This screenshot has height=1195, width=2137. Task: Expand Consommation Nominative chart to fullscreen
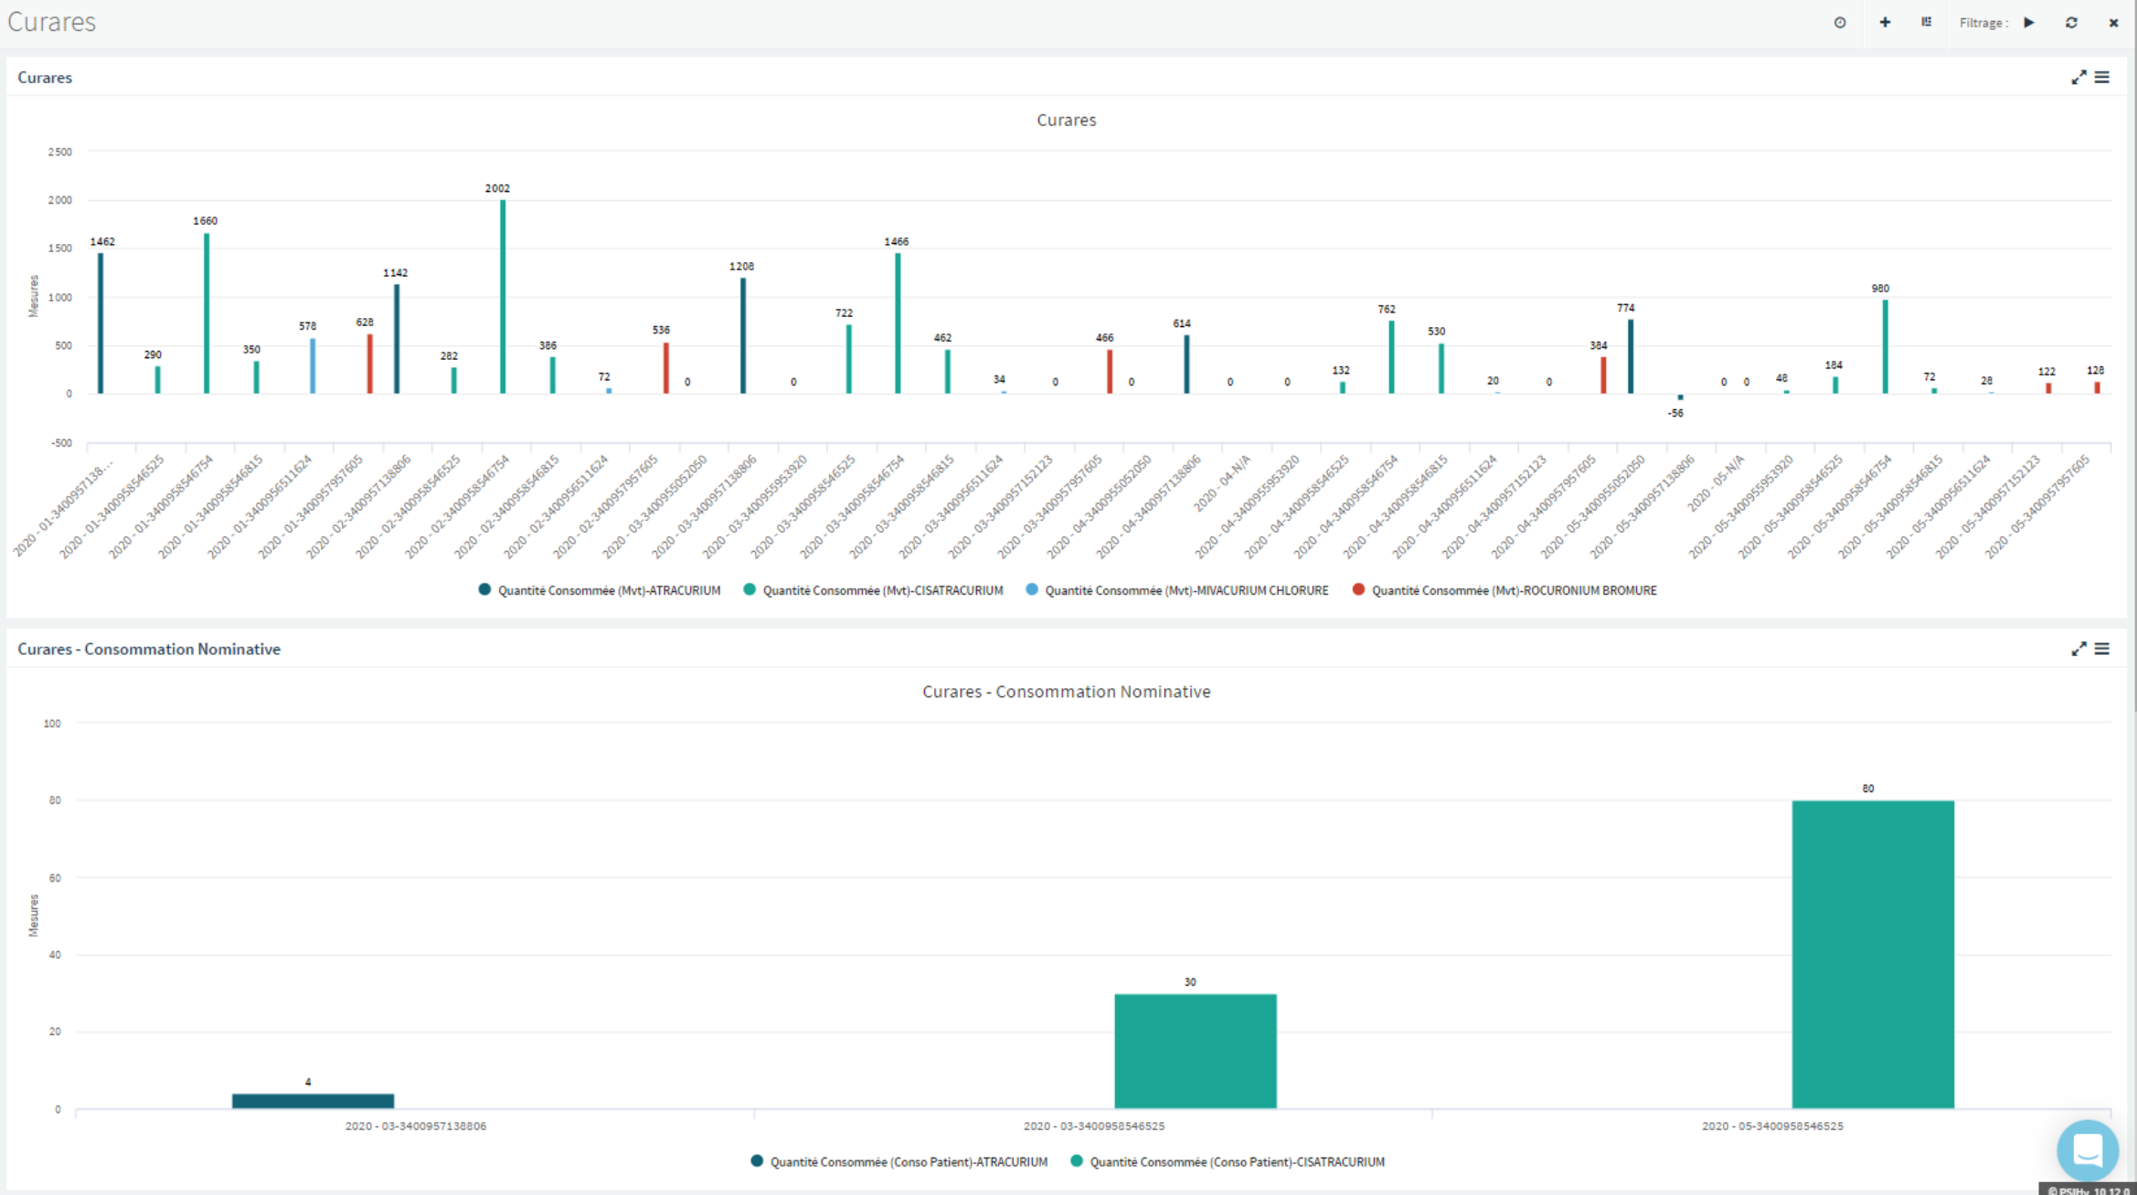[x=2078, y=649]
